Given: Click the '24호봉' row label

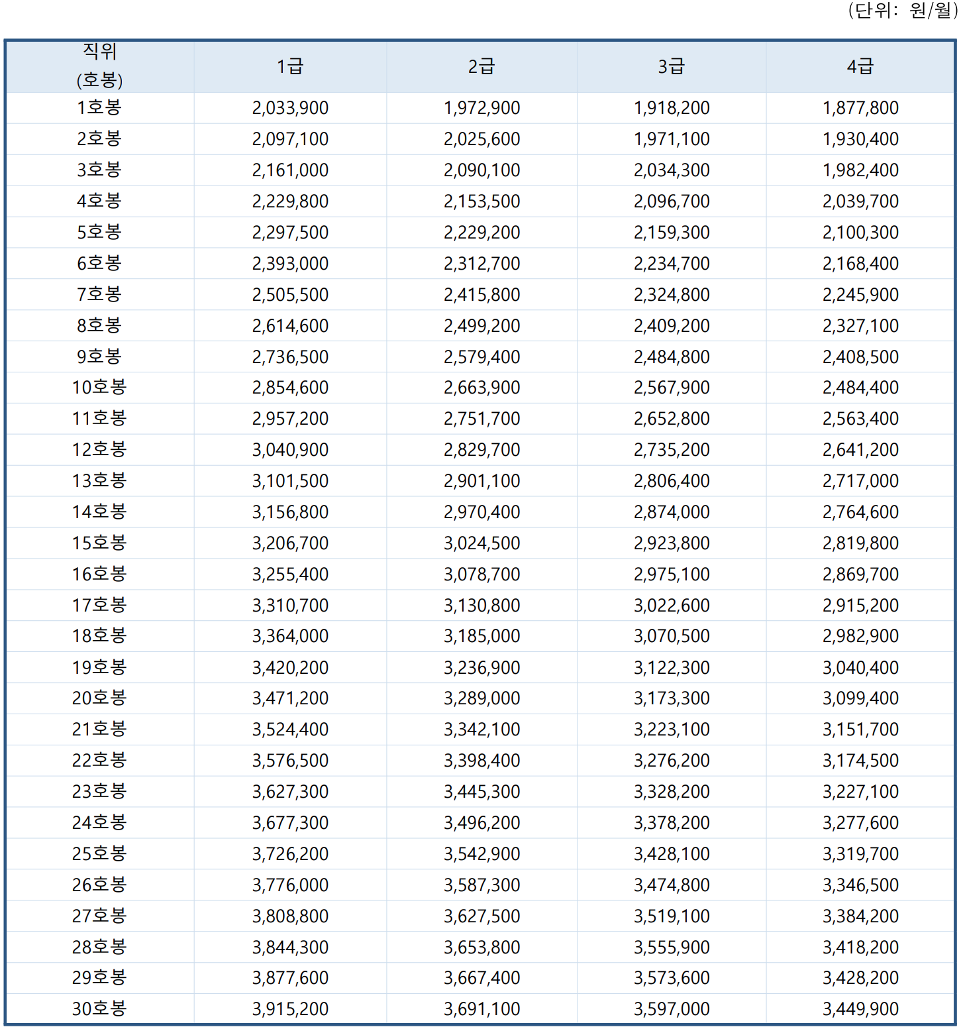Looking at the screenshot, I should click(x=99, y=823).
